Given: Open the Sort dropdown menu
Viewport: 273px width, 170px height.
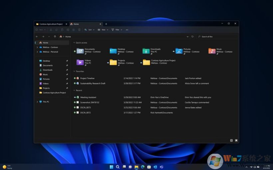Looking at the screenshot, I should click(89, 30).
